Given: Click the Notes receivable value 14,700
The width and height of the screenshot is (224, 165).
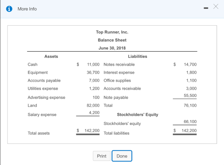Looking at the screenshot, I should click(x=190, y=64).
